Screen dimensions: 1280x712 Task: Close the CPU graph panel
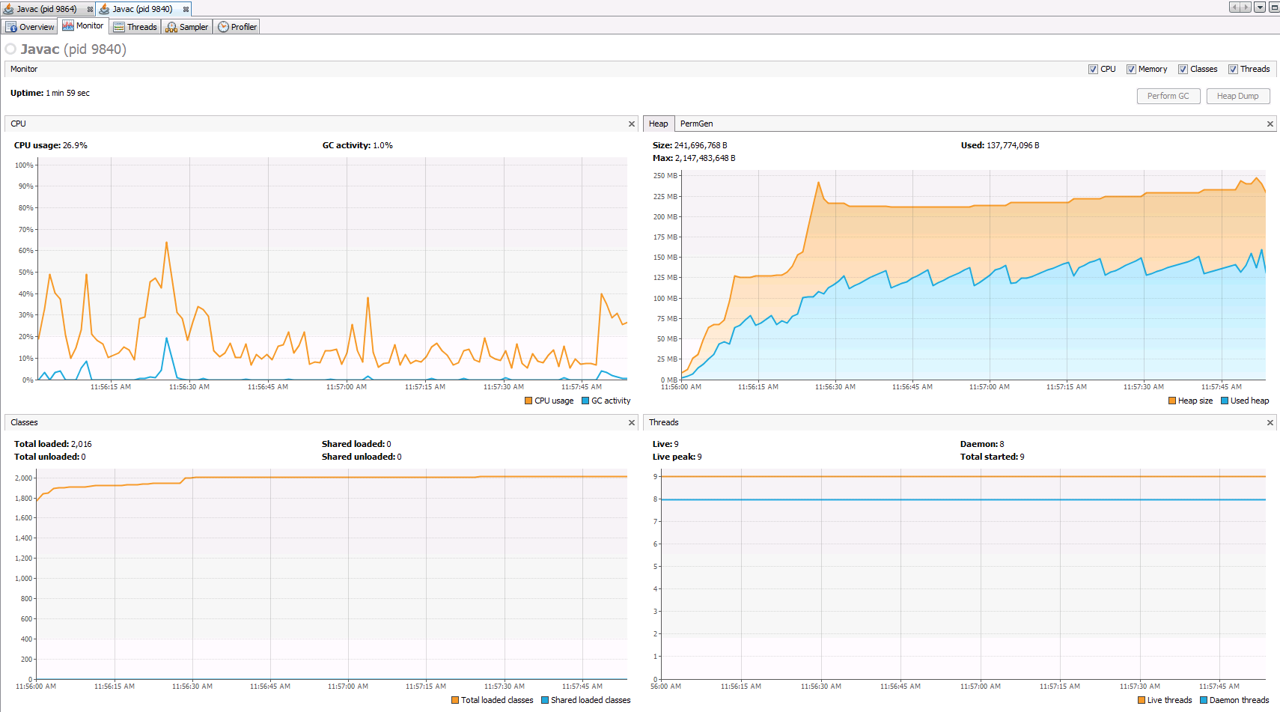pos(632,124)
